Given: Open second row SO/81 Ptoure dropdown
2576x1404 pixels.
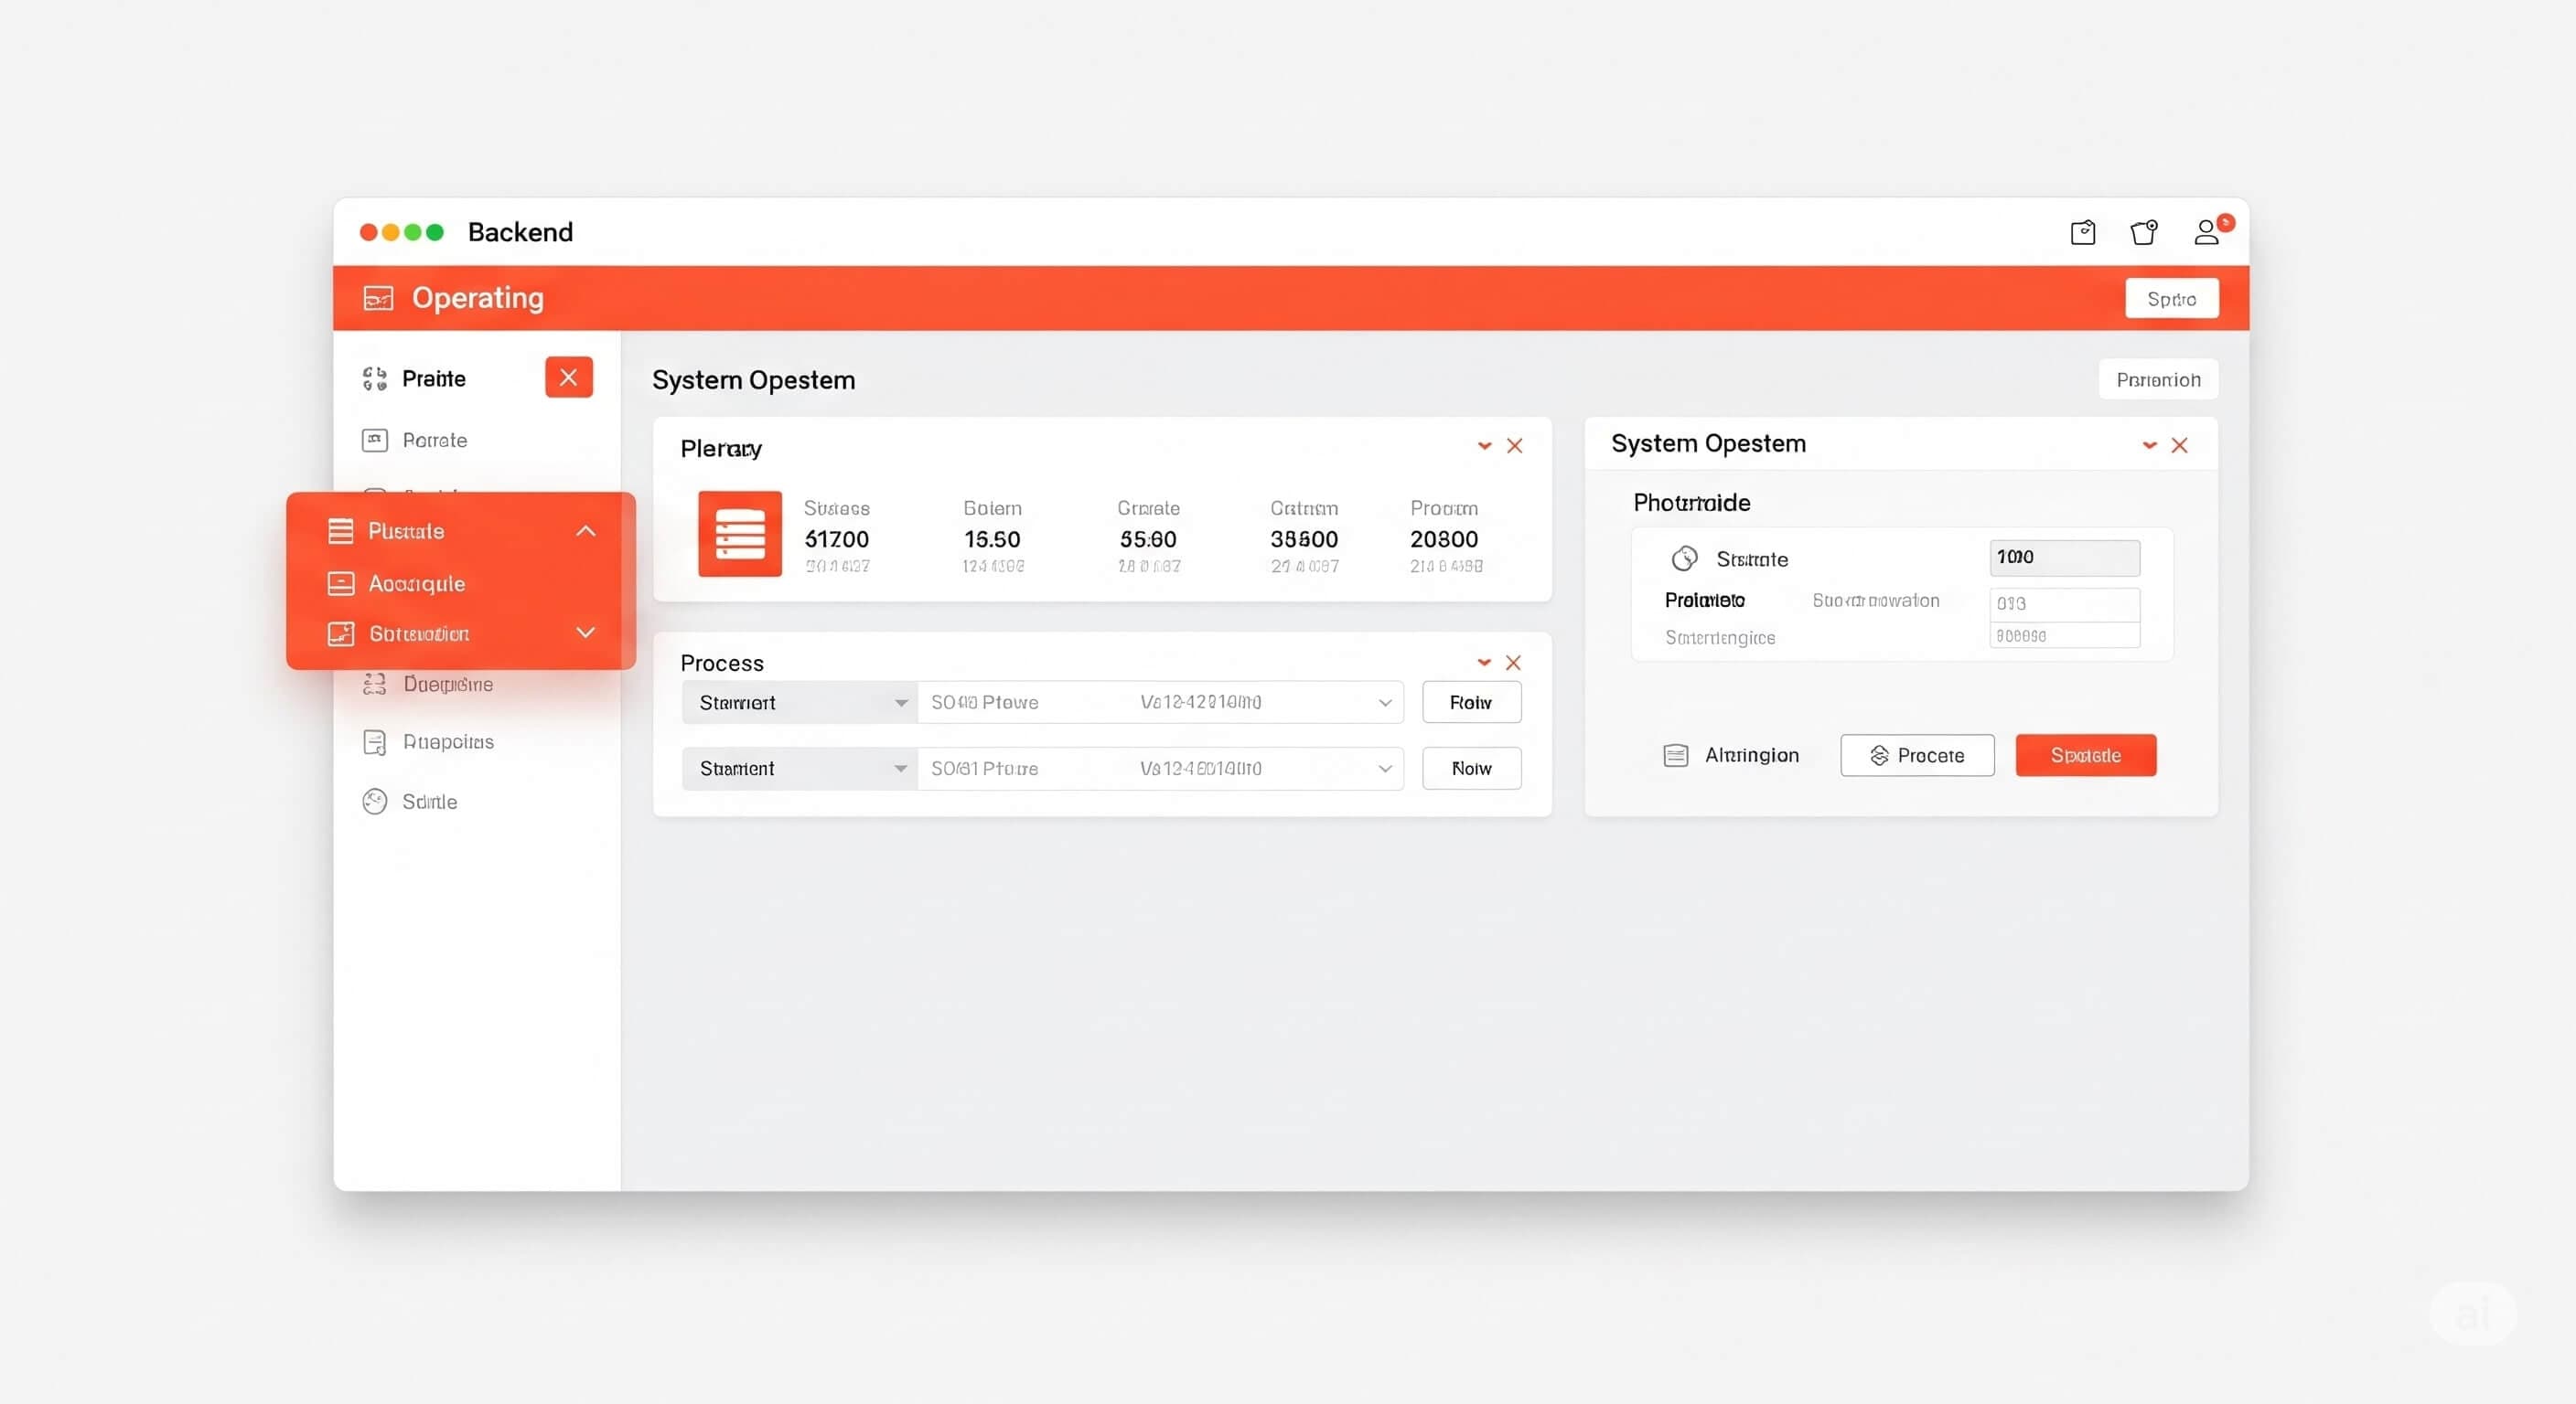Looking at the screenshot, I should pyautogui.click(x=1160, y=769).
